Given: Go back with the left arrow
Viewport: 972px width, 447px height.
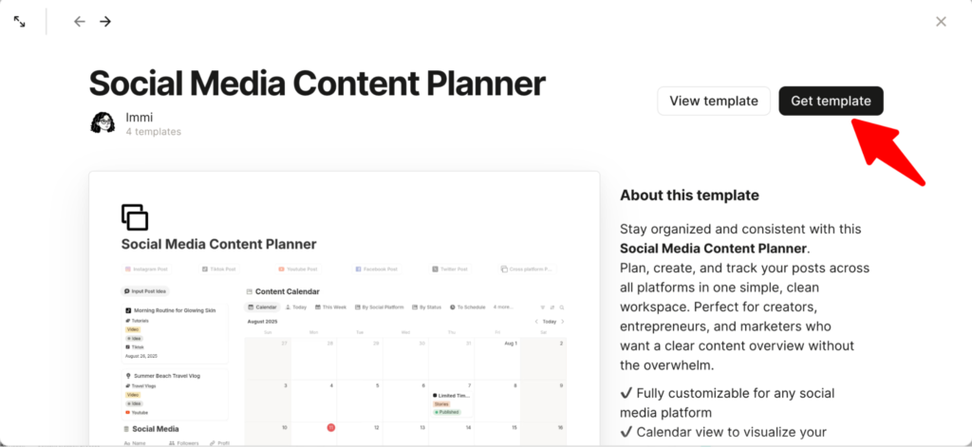Looking at the screenshot, I should tap(80, 21).
